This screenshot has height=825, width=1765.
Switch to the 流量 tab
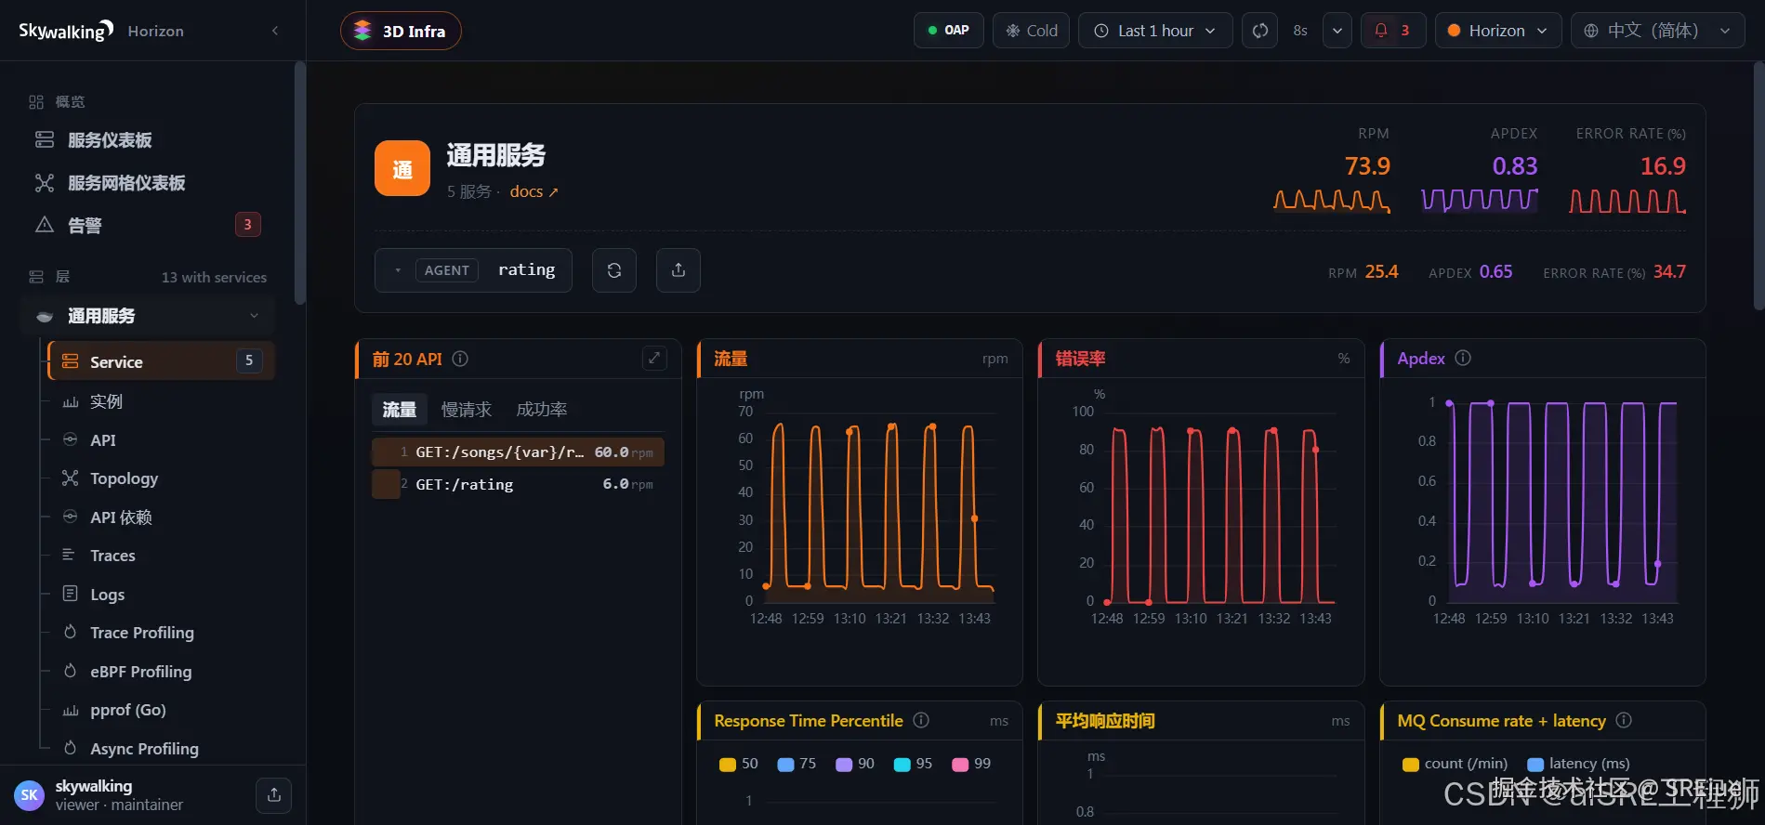click(400, 410)
